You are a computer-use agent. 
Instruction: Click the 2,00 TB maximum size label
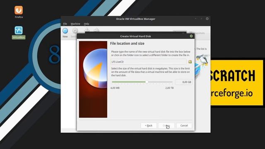(x=169, y=88)
